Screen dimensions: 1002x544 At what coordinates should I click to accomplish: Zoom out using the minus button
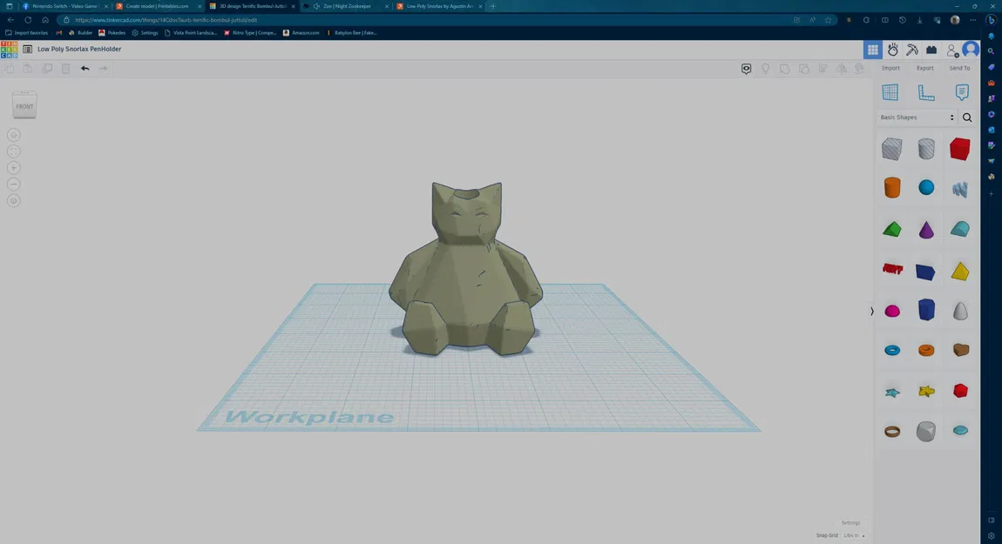click(x=13, y=184)
